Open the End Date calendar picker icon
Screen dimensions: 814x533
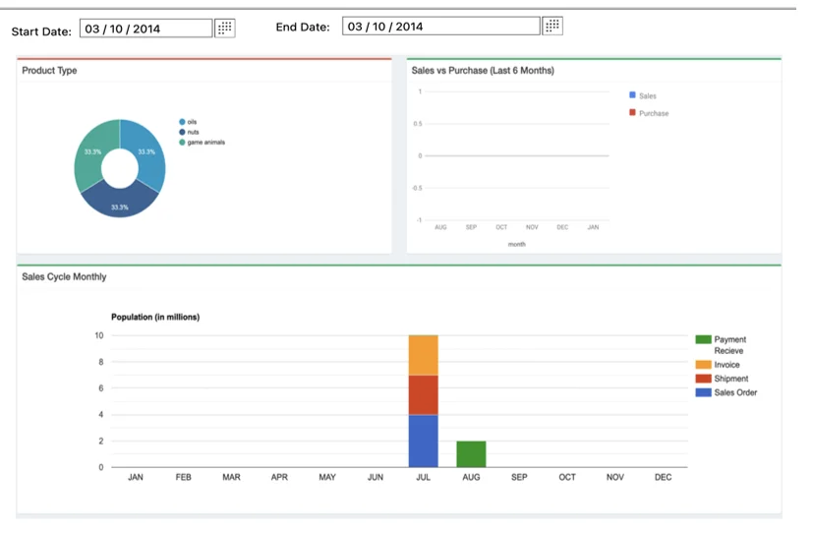[552, 26]
